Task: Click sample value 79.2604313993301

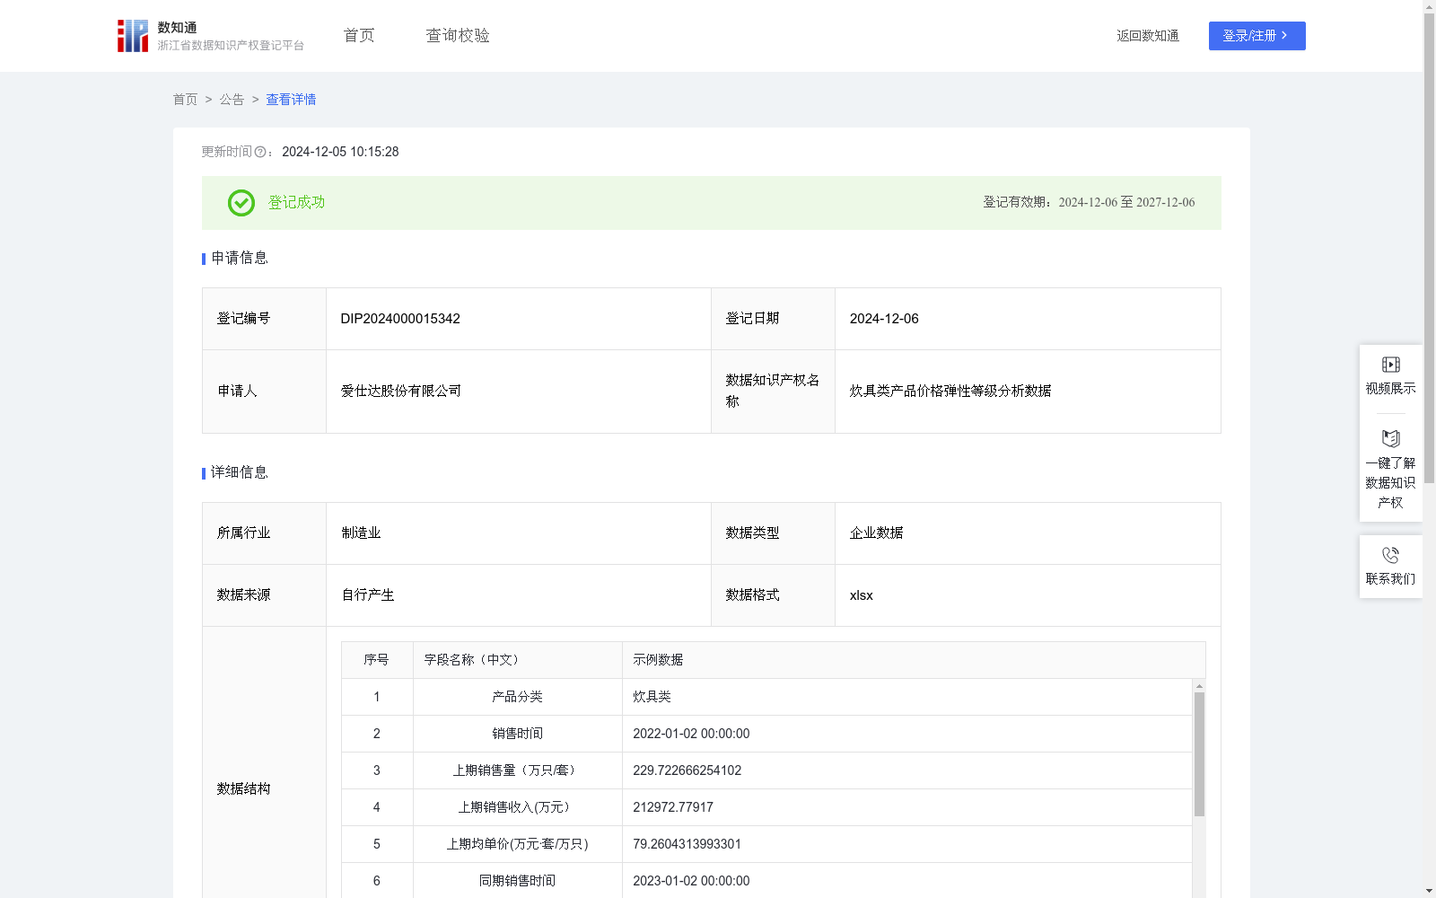Action: (687, 844)
